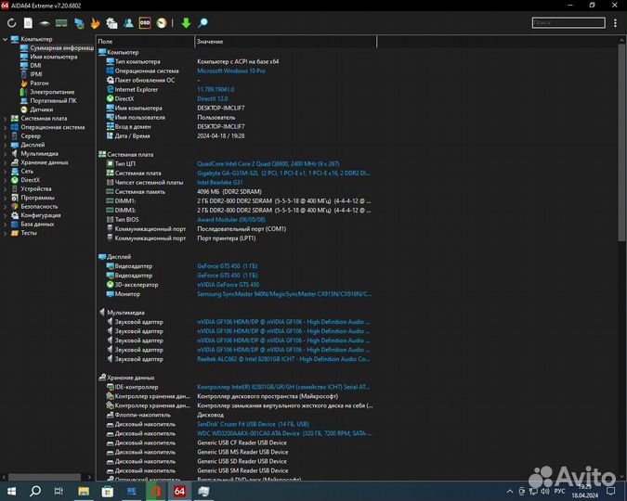
Task: Click the magnifier driver search icon
Action: [202, 23]
